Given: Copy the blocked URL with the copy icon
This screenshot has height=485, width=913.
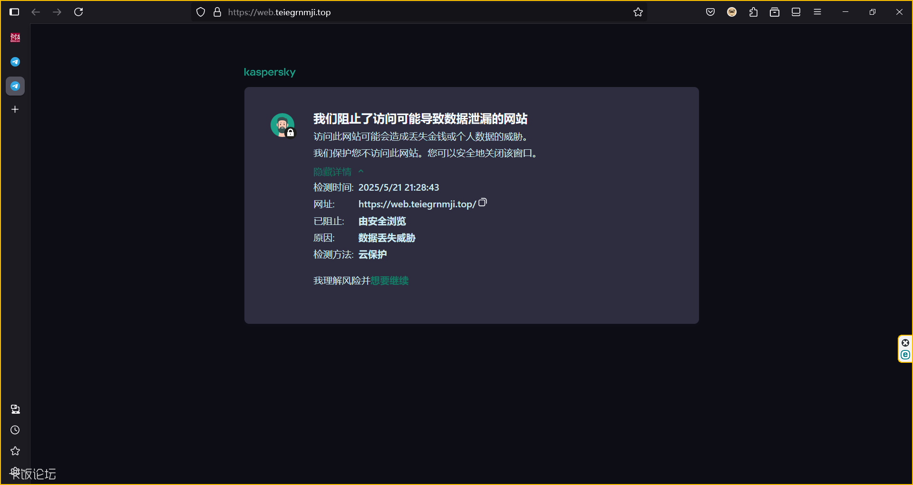Looking at the screenshot, I should coord(483,203).
